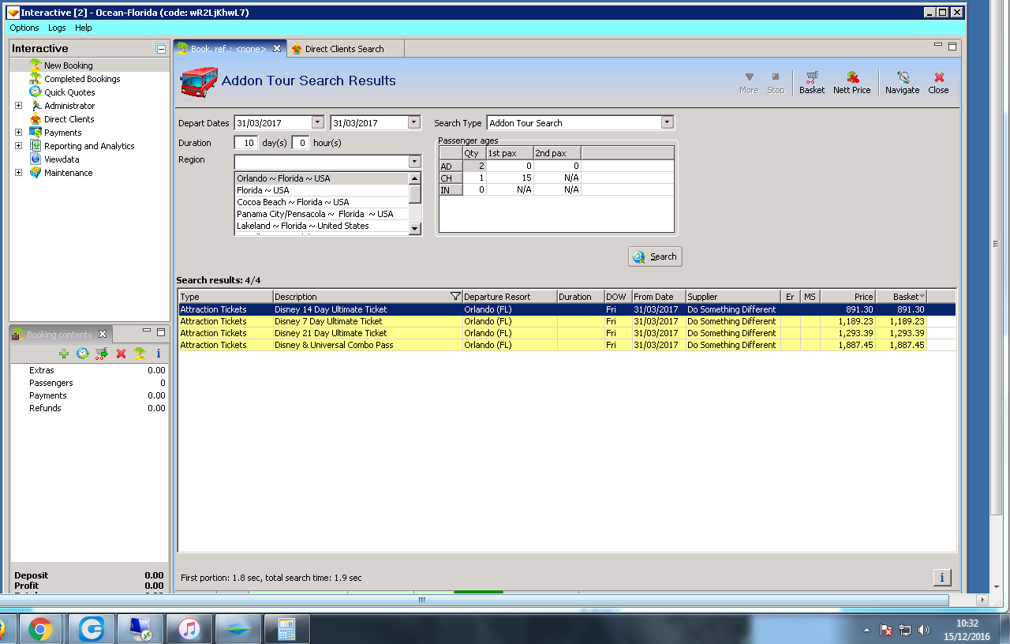The width and height of the screenshot is (1010, 644).
Task: Close the Addon Tour Search Results view
Action: (x=938, y=82)
